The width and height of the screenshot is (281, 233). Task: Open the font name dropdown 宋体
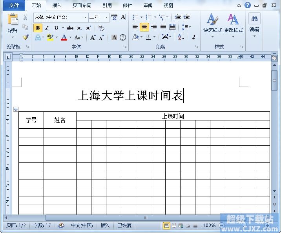(86, 17)
